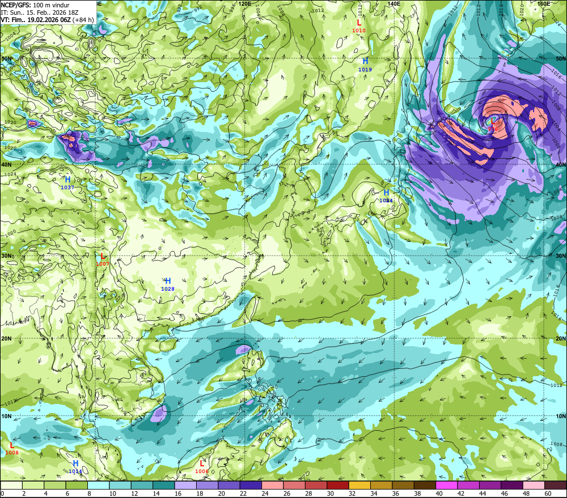Click the blue H marker labeled 1014
567x498 pixels.
(x=75, y=463)
